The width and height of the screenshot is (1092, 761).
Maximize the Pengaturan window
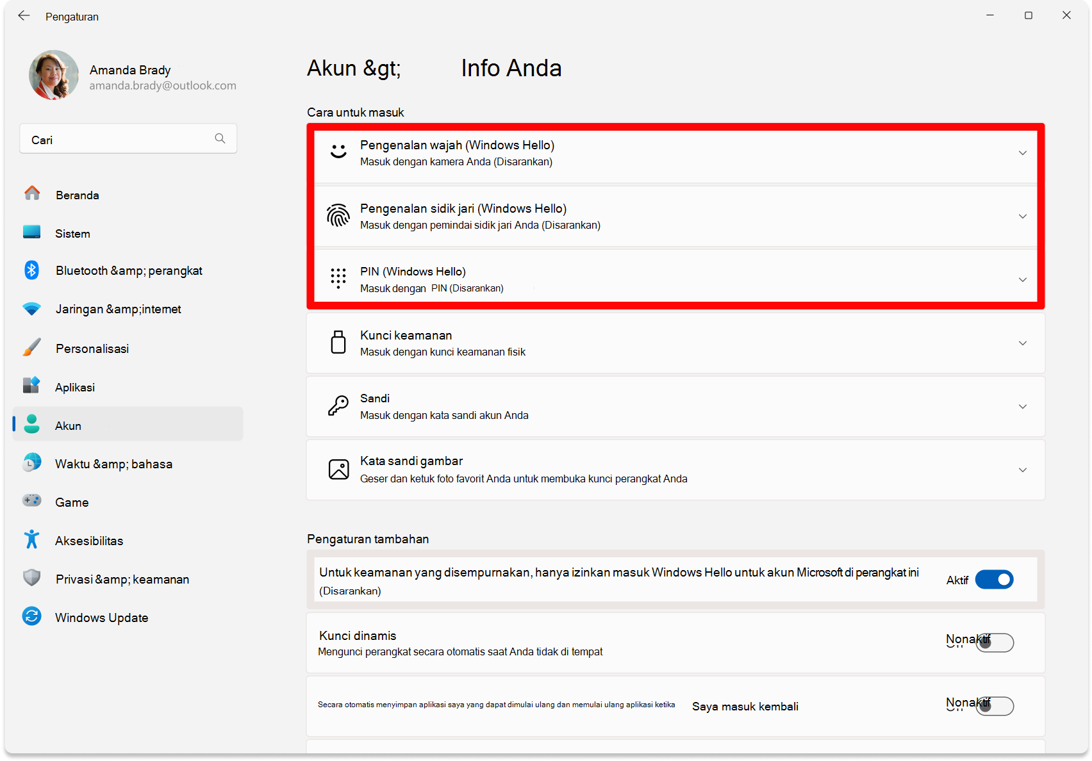1029,15
